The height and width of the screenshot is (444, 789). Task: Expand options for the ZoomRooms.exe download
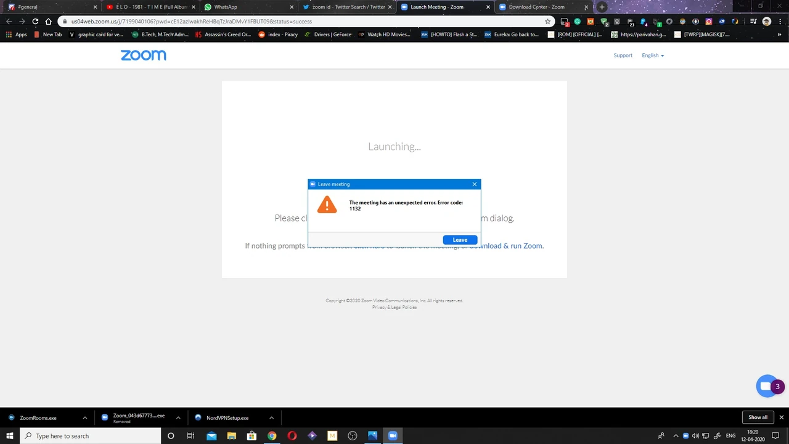point(84,418)
